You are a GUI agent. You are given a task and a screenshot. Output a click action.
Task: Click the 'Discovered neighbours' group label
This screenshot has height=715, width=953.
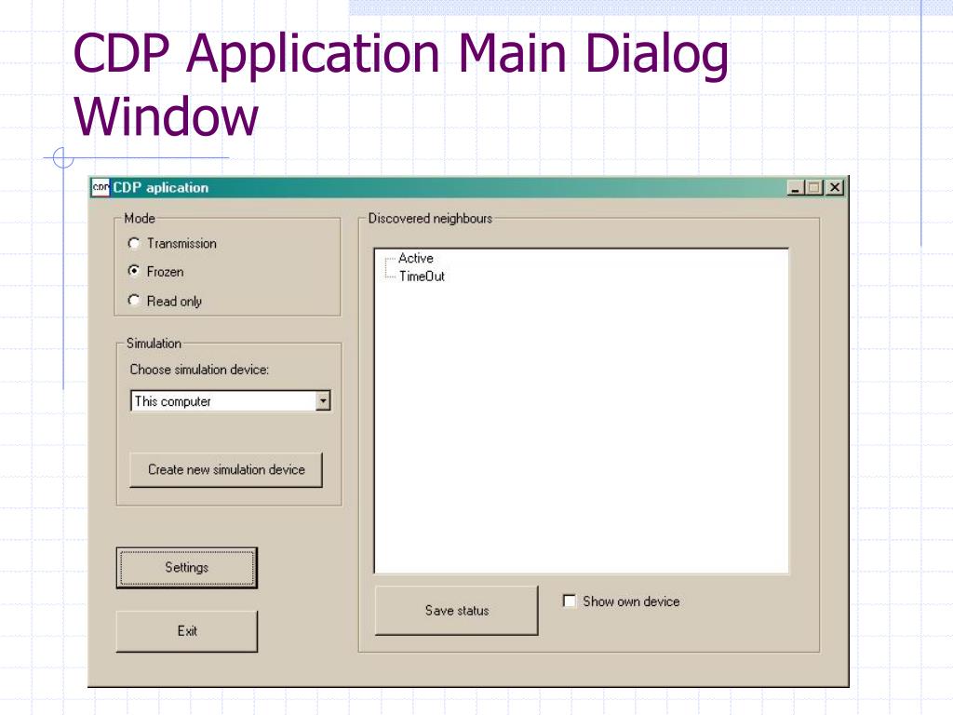click(x=430, y=218)
